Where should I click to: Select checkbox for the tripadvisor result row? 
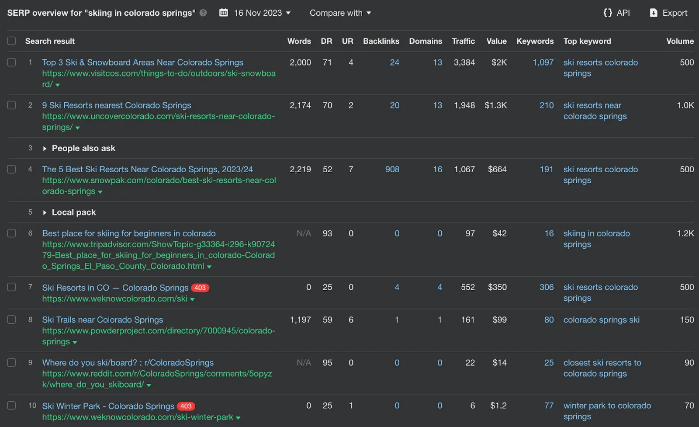click(12, 233)
